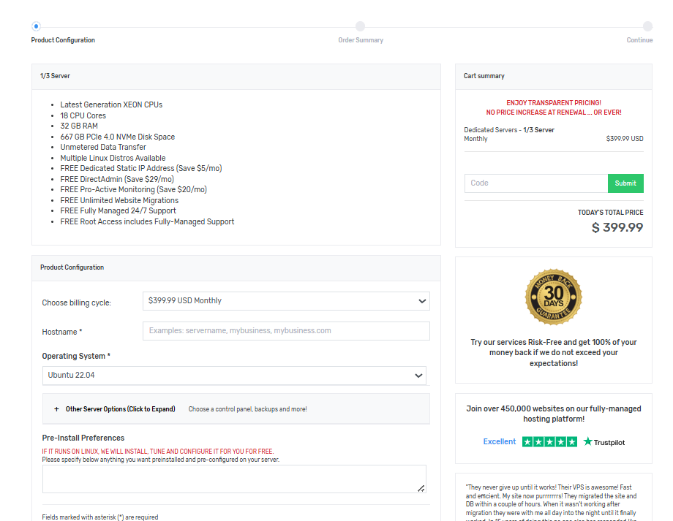673x521 pixels.
Task: Click the Continue step label
Action: pos(639,40)
